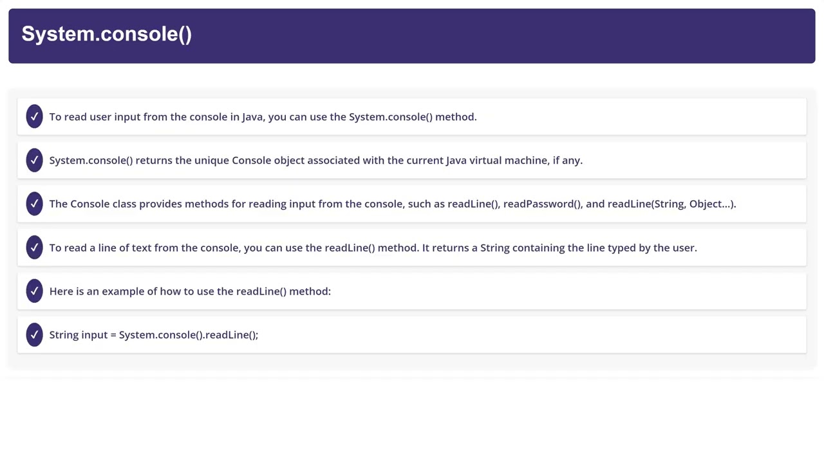Click the word "method." ending the first bullet

[x=456, y=117]
